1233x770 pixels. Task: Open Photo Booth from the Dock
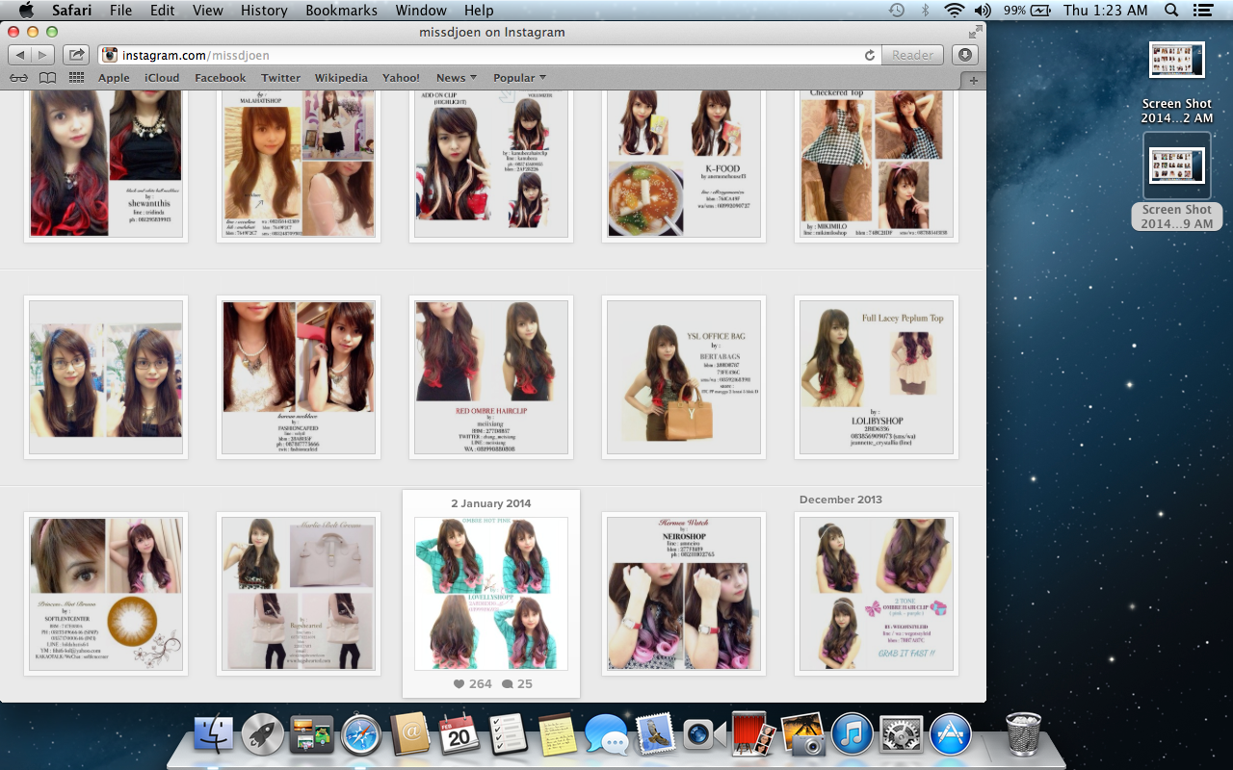pos(754,734)
